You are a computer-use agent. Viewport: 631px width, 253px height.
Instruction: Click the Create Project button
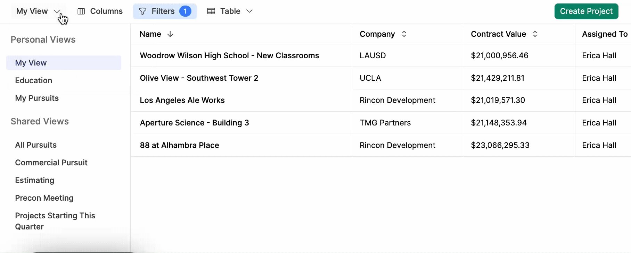(587, 11)
